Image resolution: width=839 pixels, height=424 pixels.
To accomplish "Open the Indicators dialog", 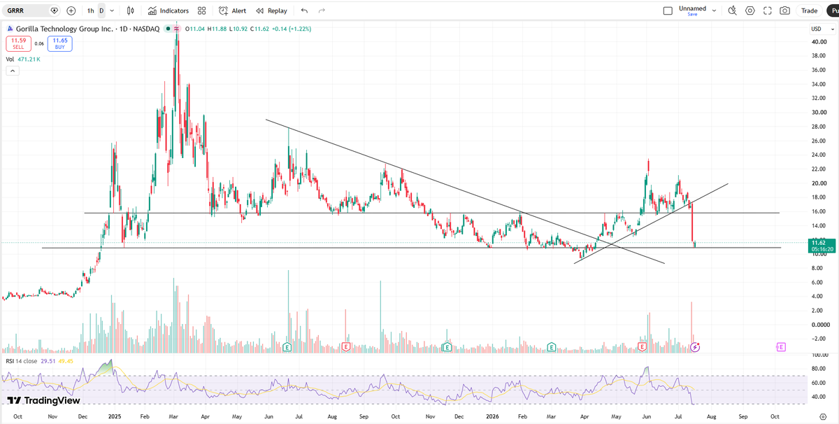I will click(168, 10).
